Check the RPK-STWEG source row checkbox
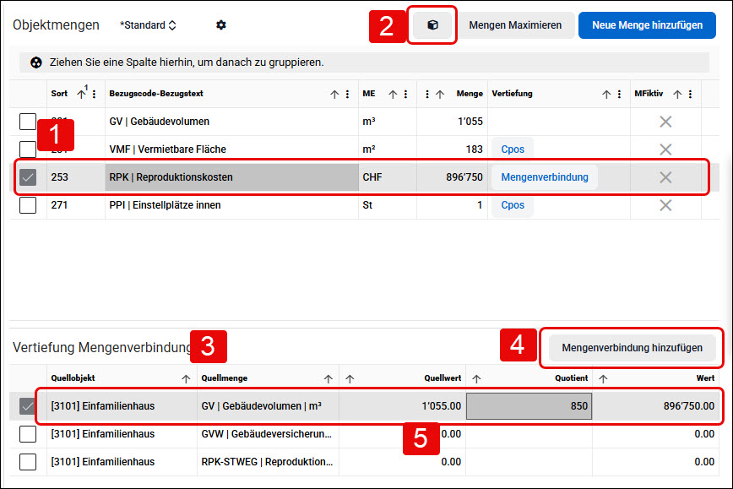Viewport: 733px width, 489px height. (28, 462)
